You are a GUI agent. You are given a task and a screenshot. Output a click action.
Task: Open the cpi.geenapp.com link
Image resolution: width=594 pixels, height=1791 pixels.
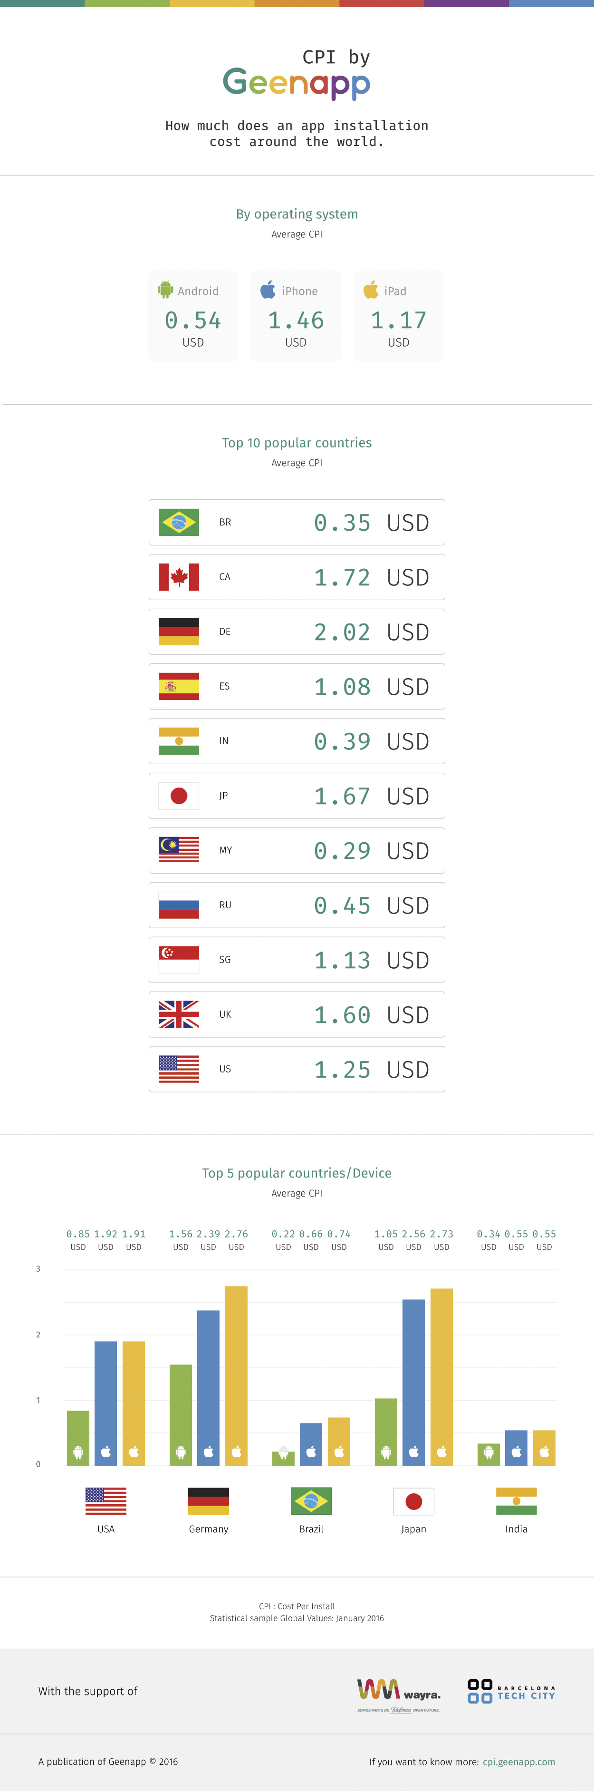click(519, 1761)
